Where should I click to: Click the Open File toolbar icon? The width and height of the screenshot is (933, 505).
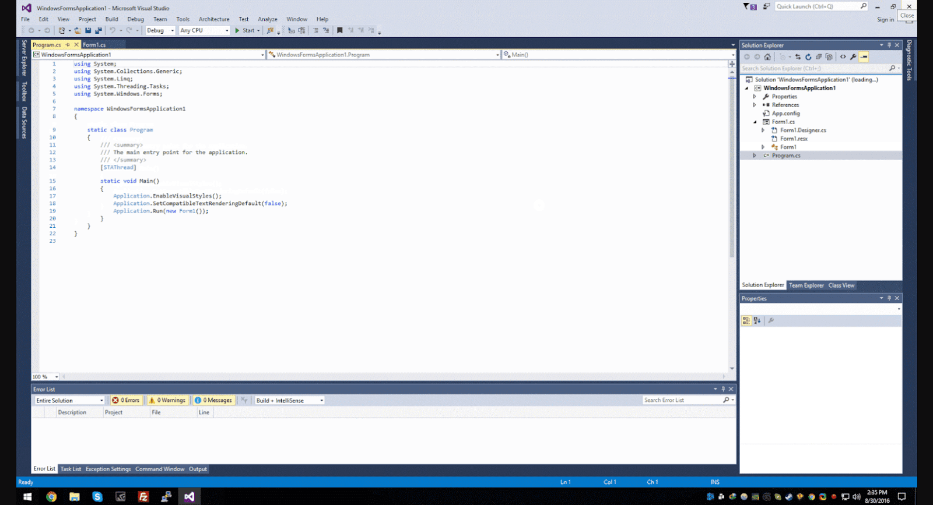click(78, 30)
